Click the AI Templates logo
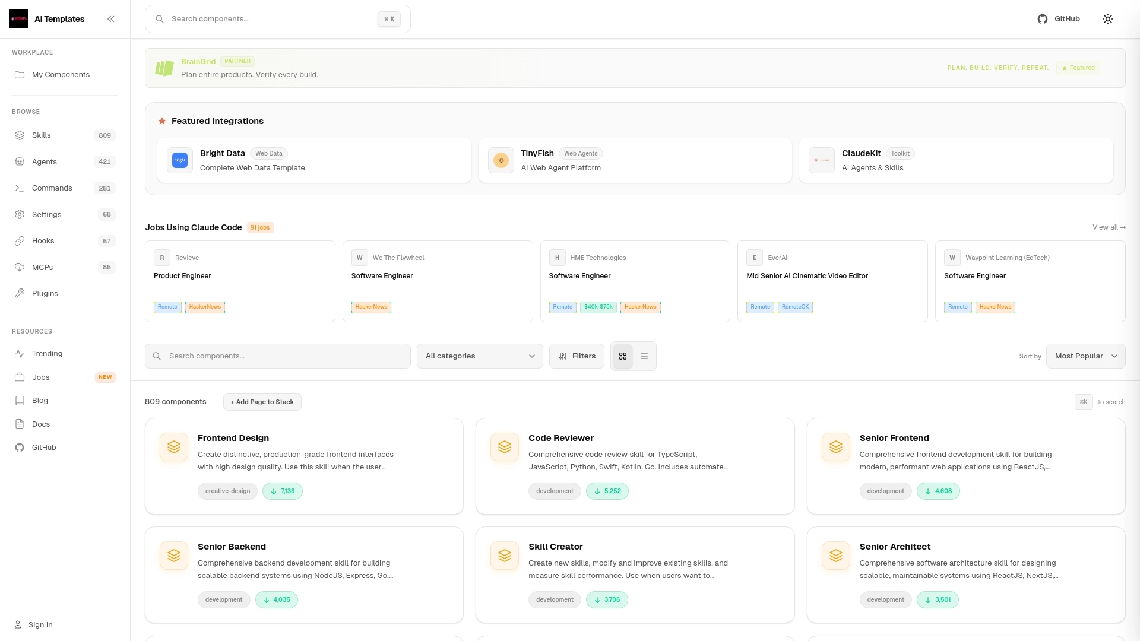The image size is (1140, 641). click(19, 19)
